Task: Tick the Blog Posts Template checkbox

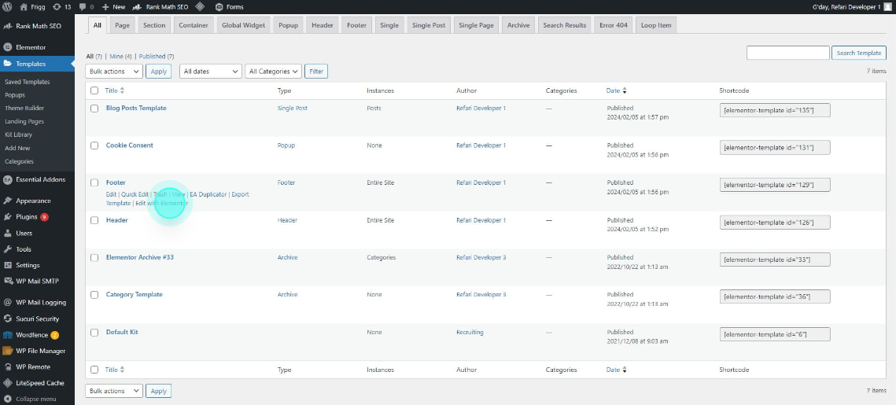Action: tap(94, 109)
